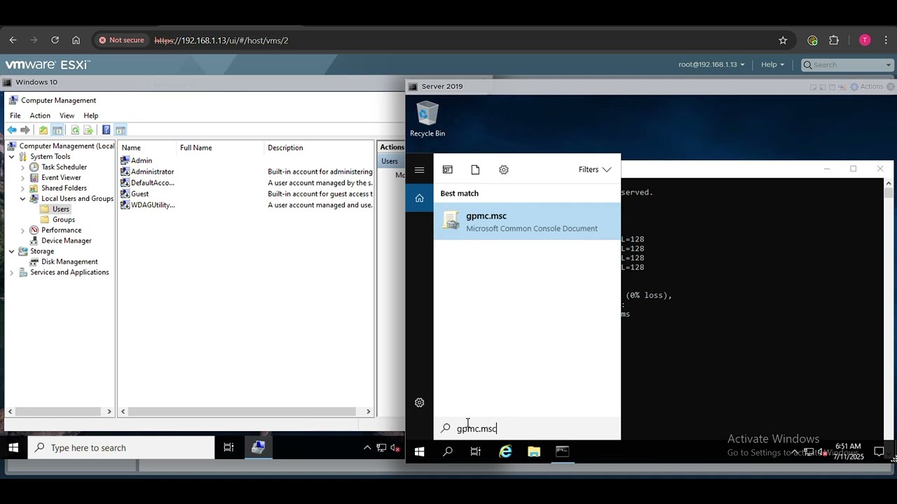Click the ESXi Search field
The height and width of the screenshot is (504, 897).
pos(847,64)
